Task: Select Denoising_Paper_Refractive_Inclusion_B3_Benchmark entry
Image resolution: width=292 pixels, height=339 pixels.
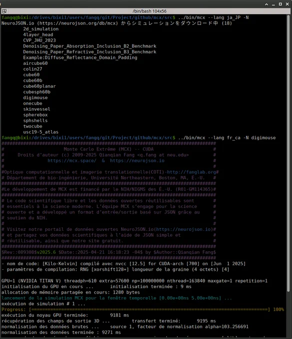Action: coord(90,52)
